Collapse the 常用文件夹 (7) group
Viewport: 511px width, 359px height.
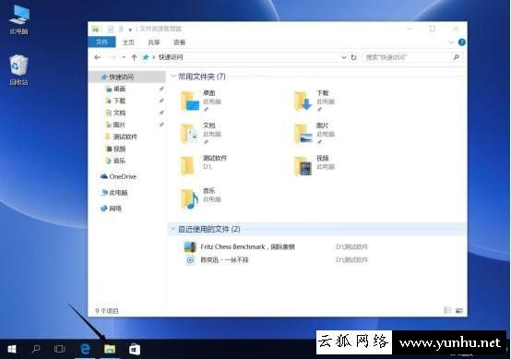173,77
